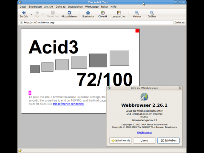Screen dimensions: 204x153
Task: Click the browser window menu icon in title bar
Action: 20,2
